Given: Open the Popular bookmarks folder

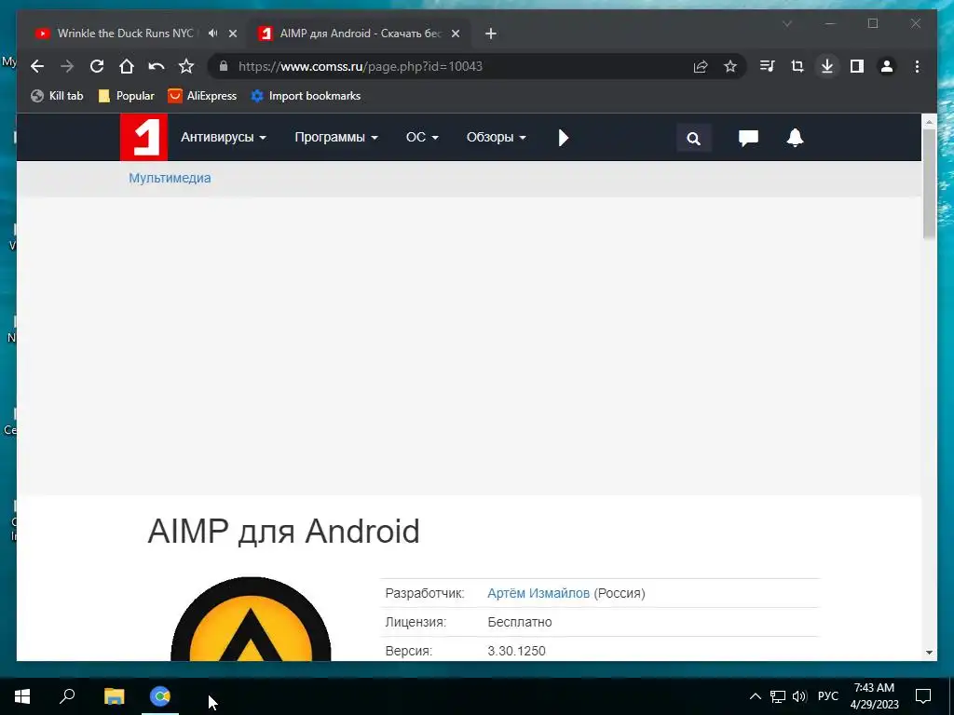Looking at the screenshot, I should [127, 96].
